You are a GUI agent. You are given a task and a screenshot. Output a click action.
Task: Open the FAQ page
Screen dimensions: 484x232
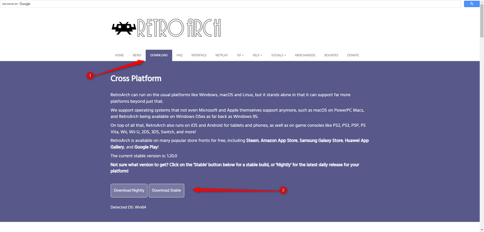[x=179, y=55]
